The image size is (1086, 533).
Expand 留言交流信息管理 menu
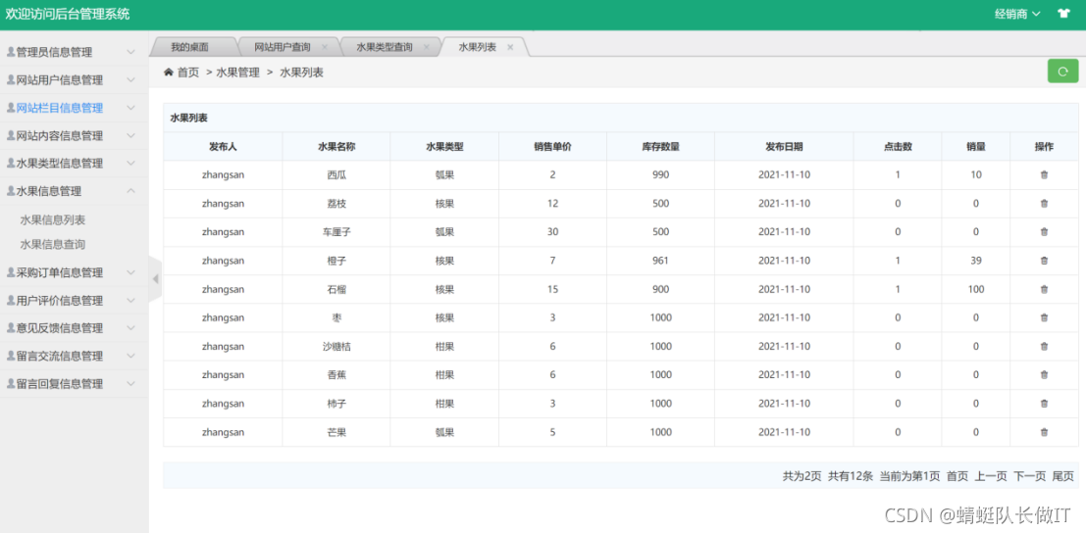pos(75,356)
